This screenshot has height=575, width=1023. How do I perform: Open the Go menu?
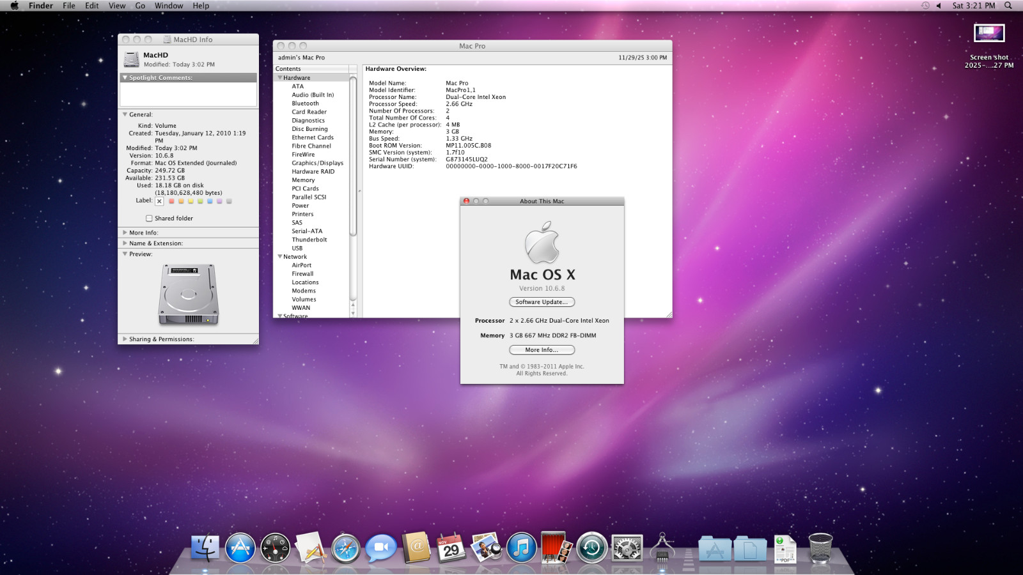pyautogui.click(x=140, y=6)
